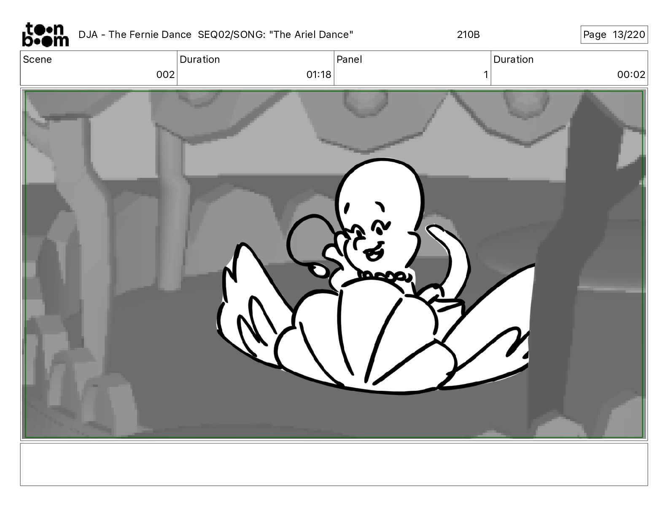Image resolution: width=668 pixels, height=516 pixels.
Task: Click the Scene label
Action: tap(38, 59)
